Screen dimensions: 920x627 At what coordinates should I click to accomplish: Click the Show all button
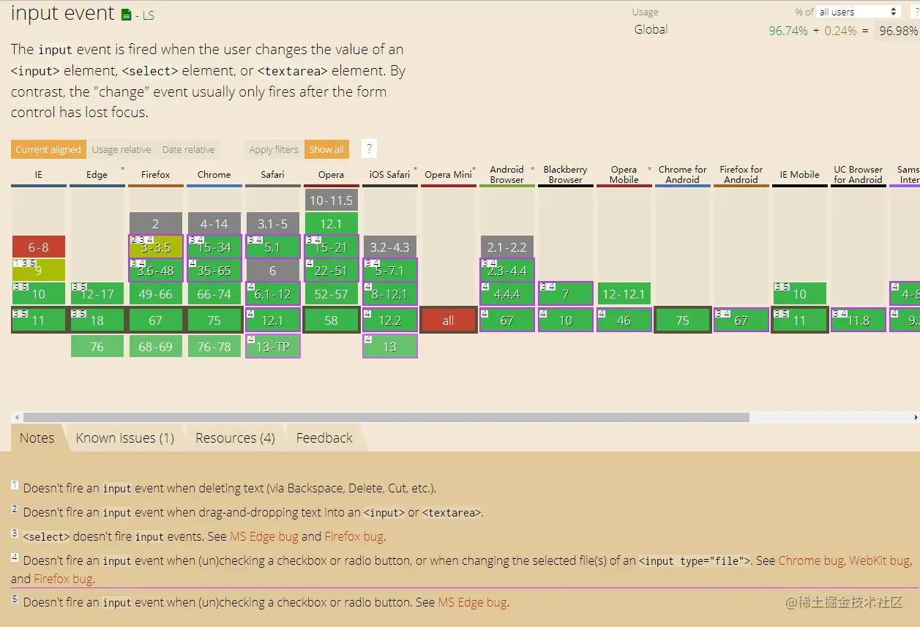tap(326, 149)
